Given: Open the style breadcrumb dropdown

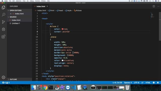Looking at the screenshot, I should (68, 10).
